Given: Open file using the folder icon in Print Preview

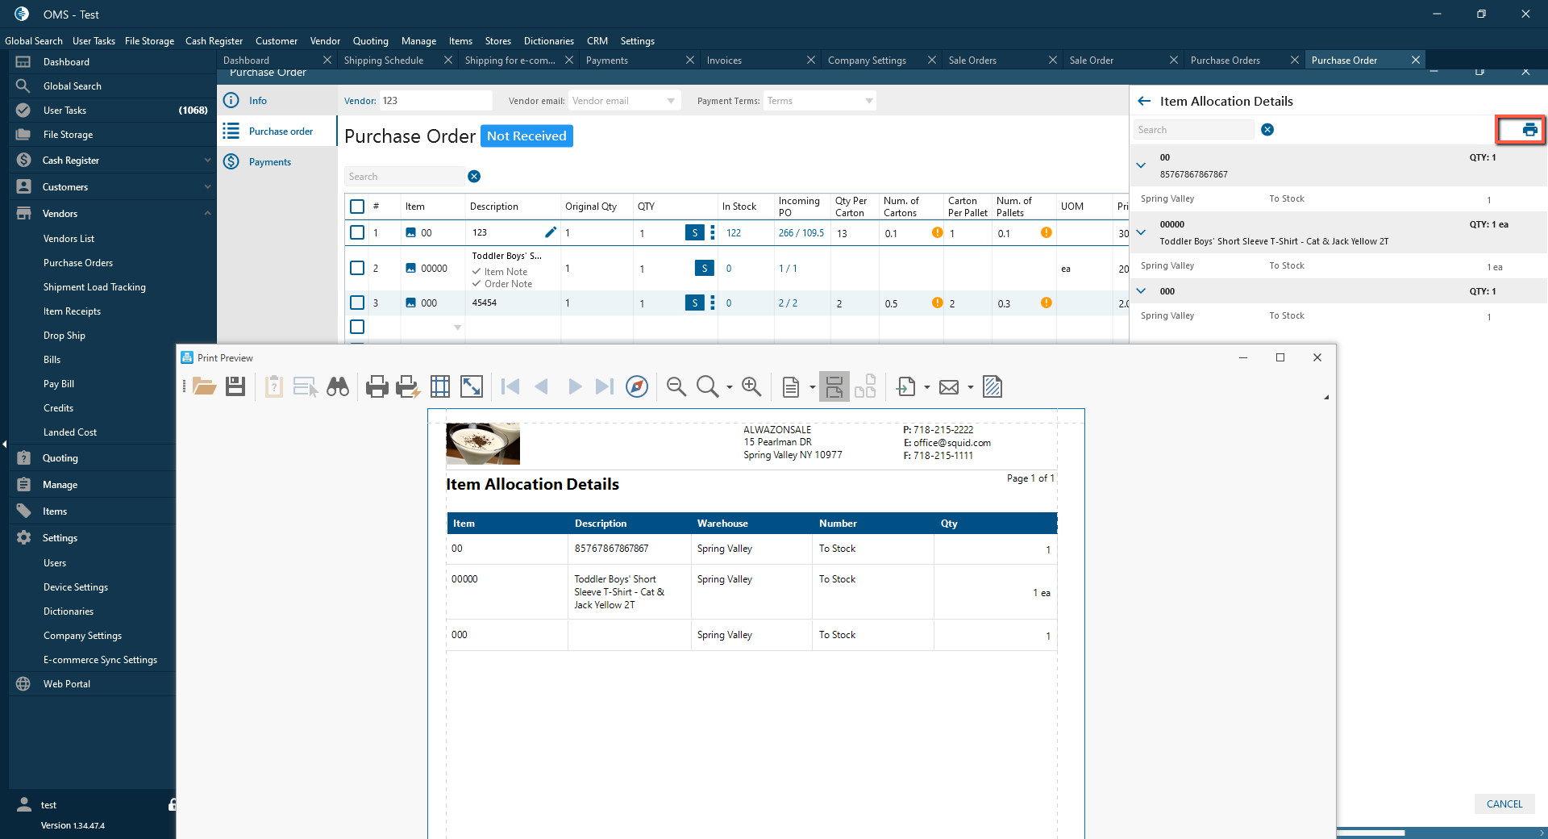Looking at the screenshot, I should click(204, 387).
